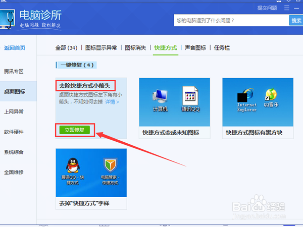Image resolution: width=303 pixels, height=227 pixels.
Task: Open the 去掉快捷方式字样 card thumbnail
Action: (91, 173)
